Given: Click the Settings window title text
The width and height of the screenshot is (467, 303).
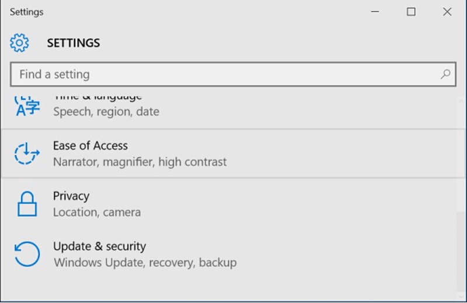Looking at the screenshot, I should tap(26, 12).
